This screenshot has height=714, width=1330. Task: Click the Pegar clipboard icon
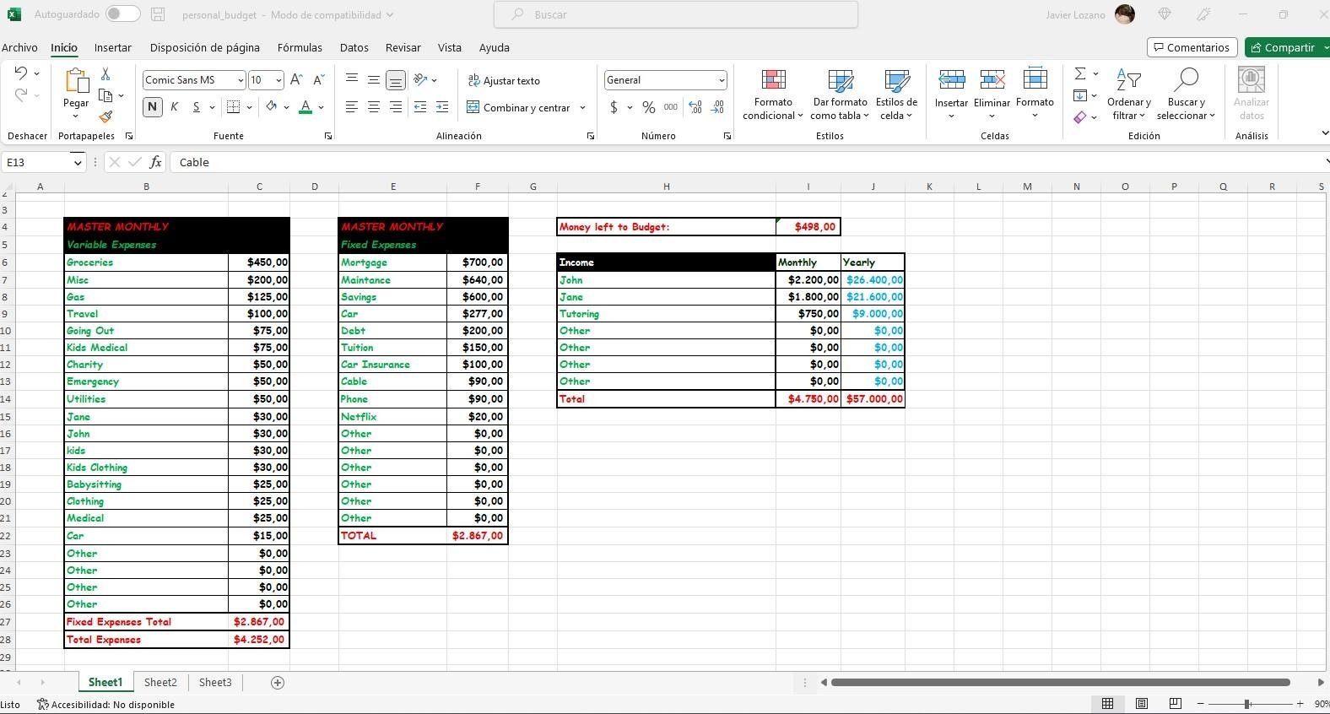pyautogui.click(x=76, y=82)
